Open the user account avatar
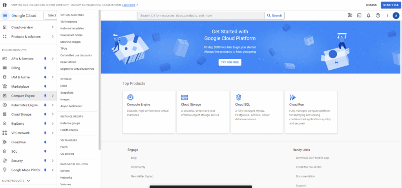 [x=396, y=16]
